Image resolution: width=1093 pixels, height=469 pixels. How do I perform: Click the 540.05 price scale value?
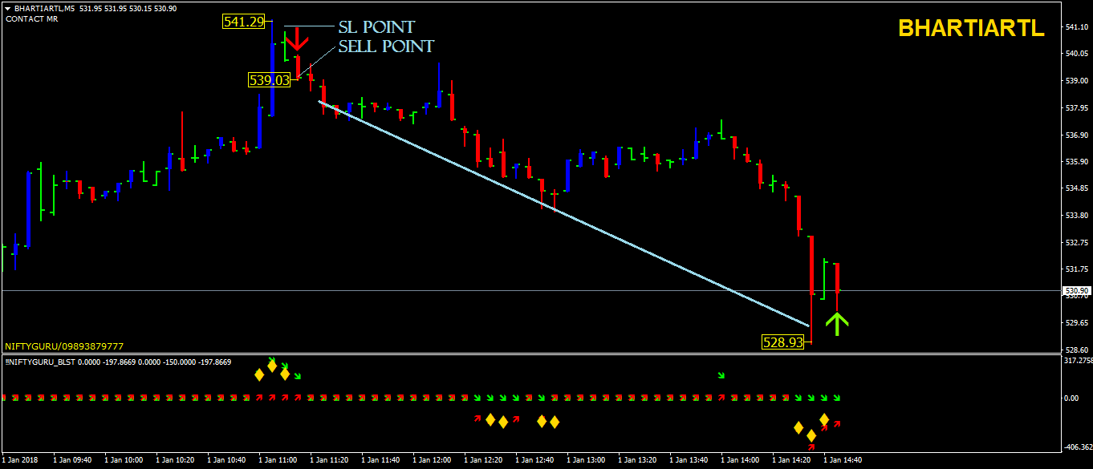click(x=1075, y=54)
